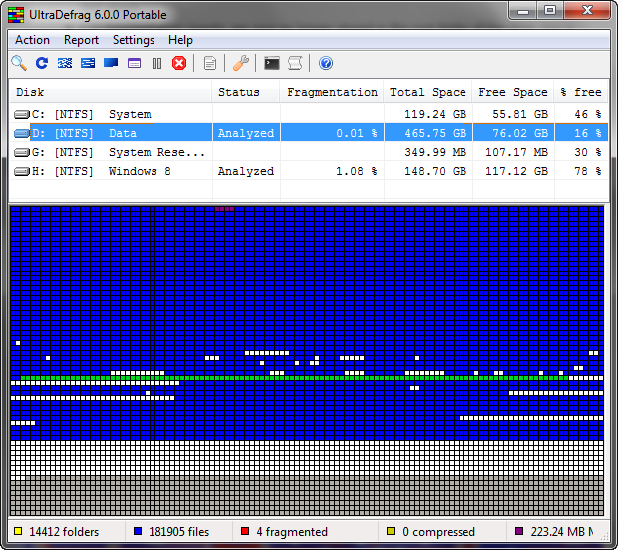The width and height of the screenshot is (618, 550).
Task: Select the C: [NTFS] System row
Action: (309, 115)
